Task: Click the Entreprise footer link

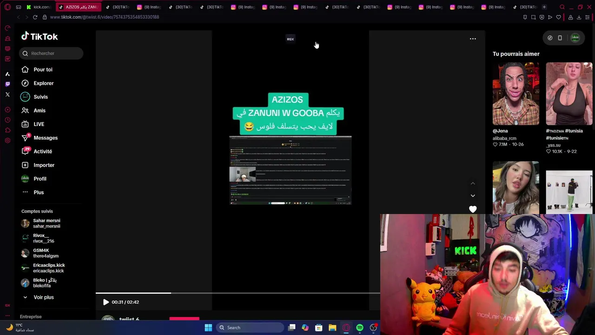Action: click(x=31, y=317)
